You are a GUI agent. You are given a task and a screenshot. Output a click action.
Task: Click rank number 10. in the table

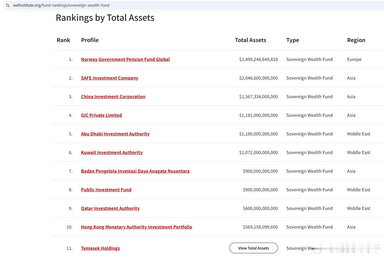click(69, 227)
